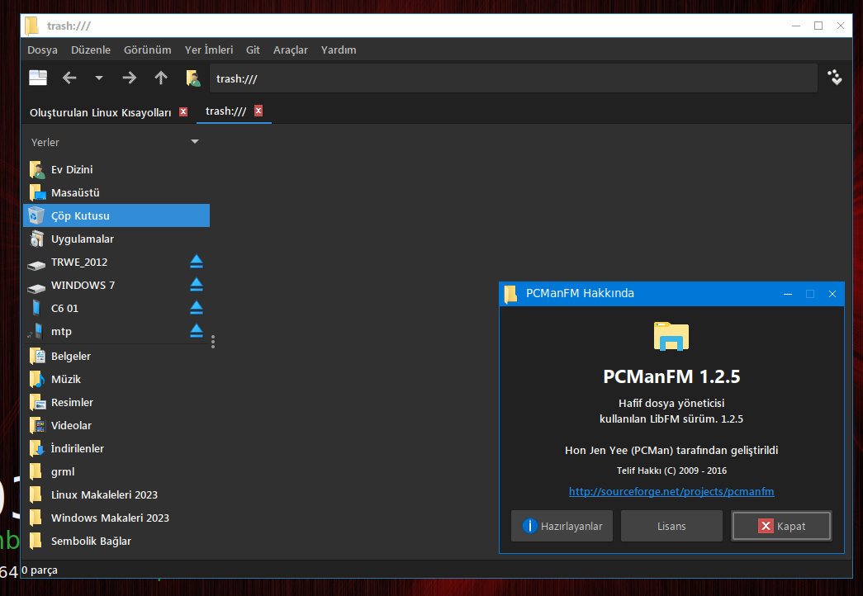Click Kapat in the about dialog
Screen dimensions: 863x596
coord(781,526)
